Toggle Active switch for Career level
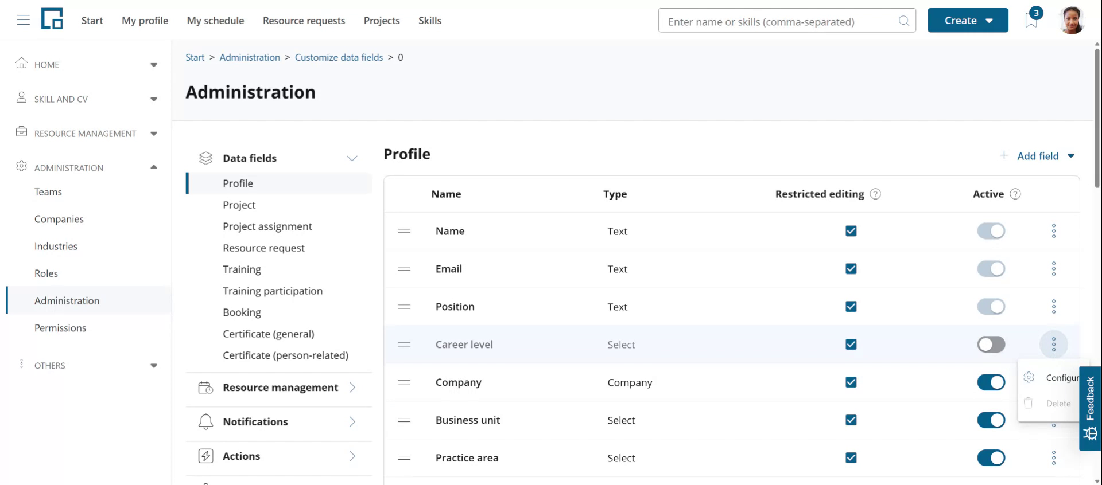 coord(991,345)
